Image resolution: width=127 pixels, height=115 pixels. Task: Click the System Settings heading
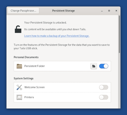point(24,79)
